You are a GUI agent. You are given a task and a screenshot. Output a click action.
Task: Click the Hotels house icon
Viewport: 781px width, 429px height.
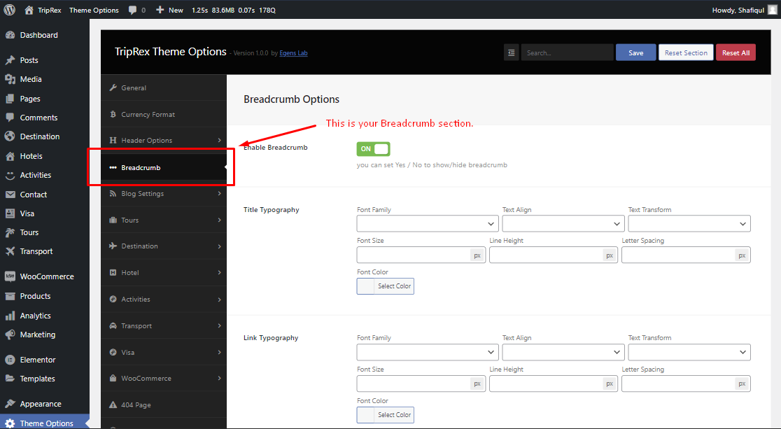pos(10,156)
